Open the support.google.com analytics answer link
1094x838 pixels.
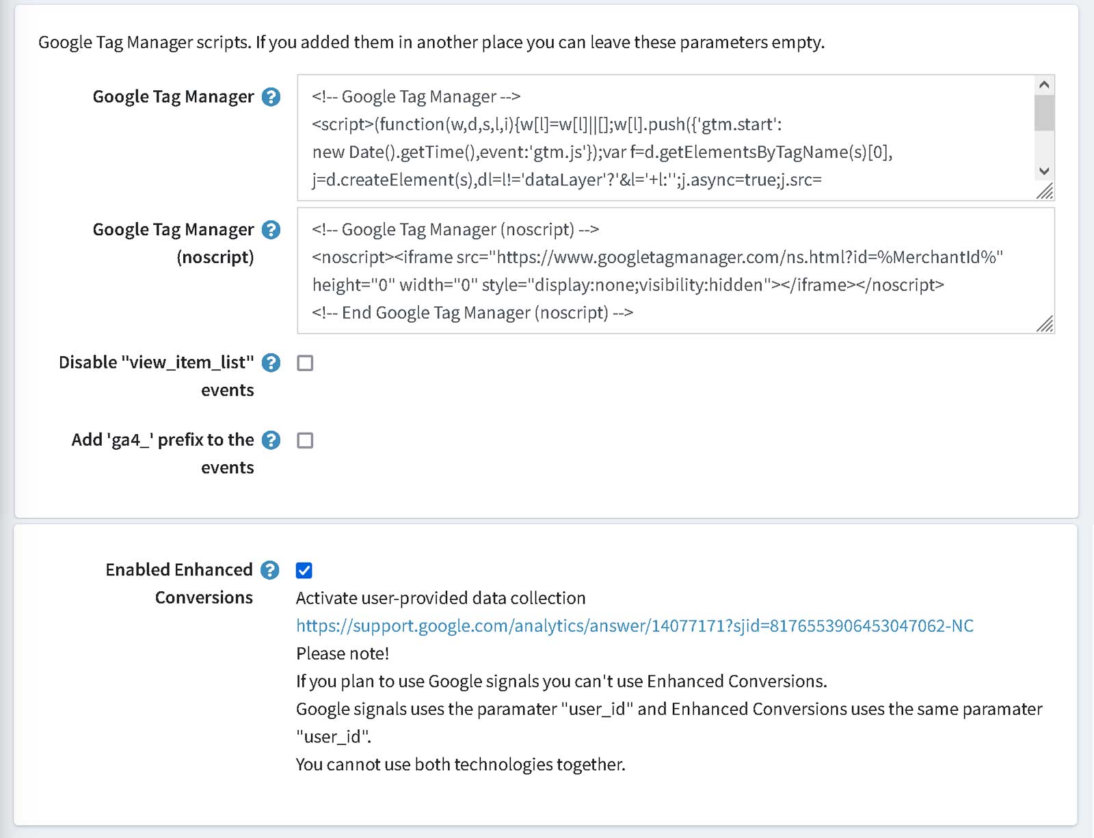[635, 625]
